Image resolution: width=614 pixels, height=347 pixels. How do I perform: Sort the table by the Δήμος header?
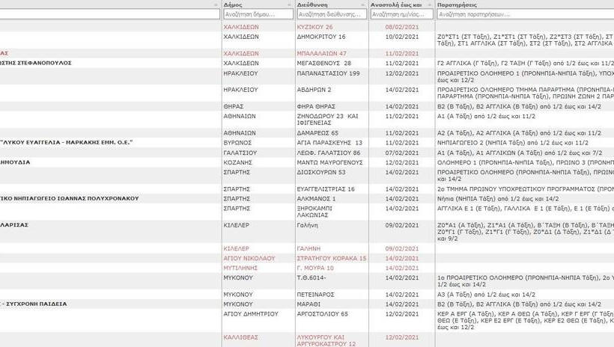click(x=238, y=4)
